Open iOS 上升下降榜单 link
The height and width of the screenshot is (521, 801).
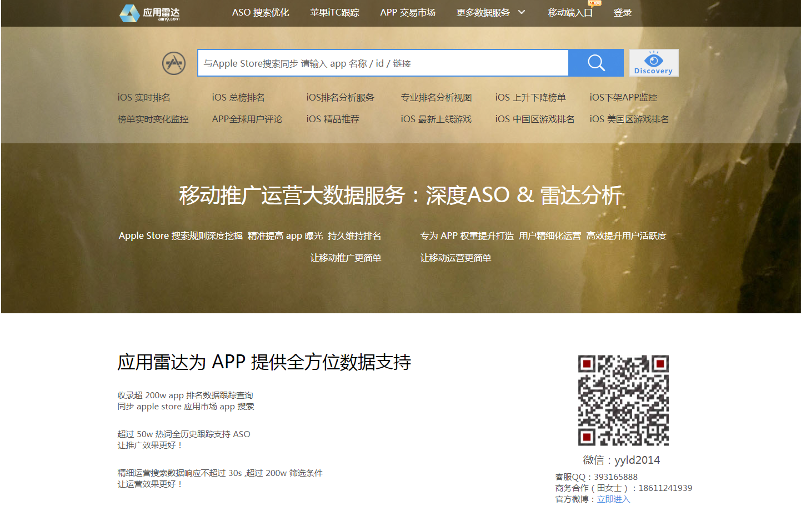(x=531, y=97)
